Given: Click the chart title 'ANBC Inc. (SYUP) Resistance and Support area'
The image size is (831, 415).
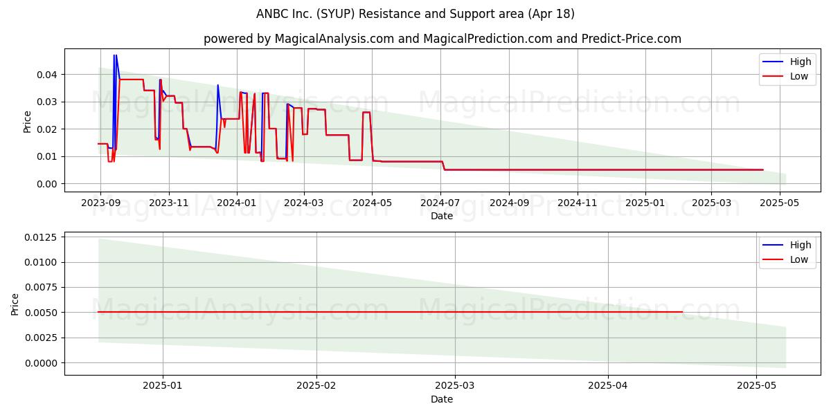Looking at the screenshot, I should coord(415,14).
